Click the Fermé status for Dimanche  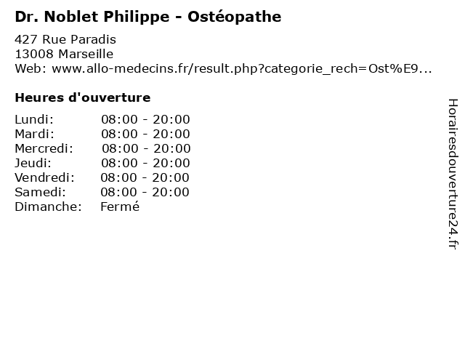click(x=120, y=206)
